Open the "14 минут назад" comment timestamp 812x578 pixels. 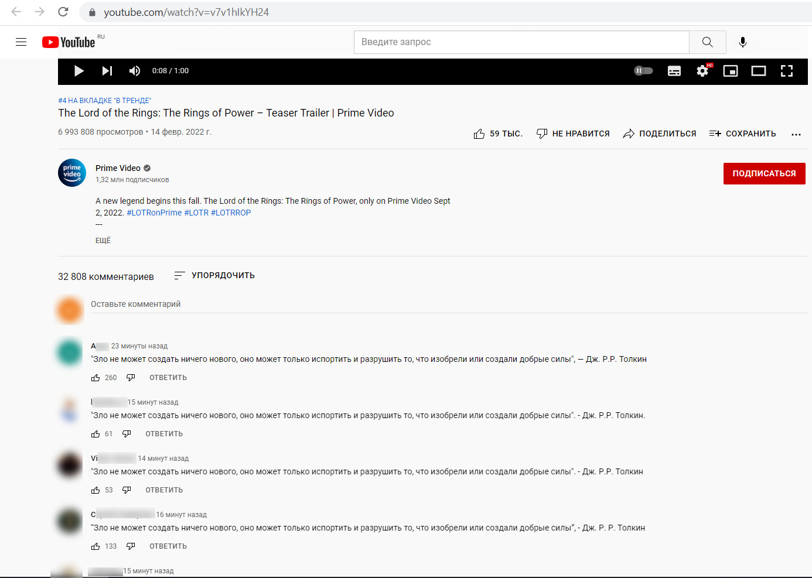tap(163, 459)
